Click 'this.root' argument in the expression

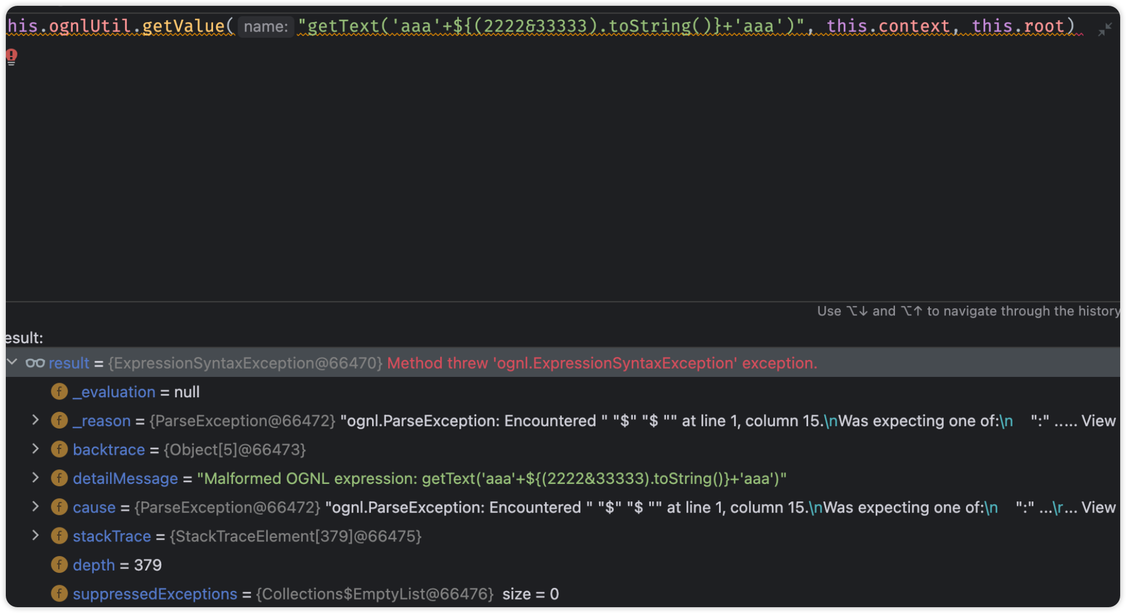click(x=1018, y=26)
